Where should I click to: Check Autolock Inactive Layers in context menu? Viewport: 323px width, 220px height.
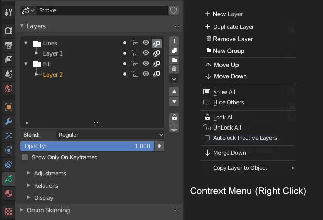[x=207, y=138]
